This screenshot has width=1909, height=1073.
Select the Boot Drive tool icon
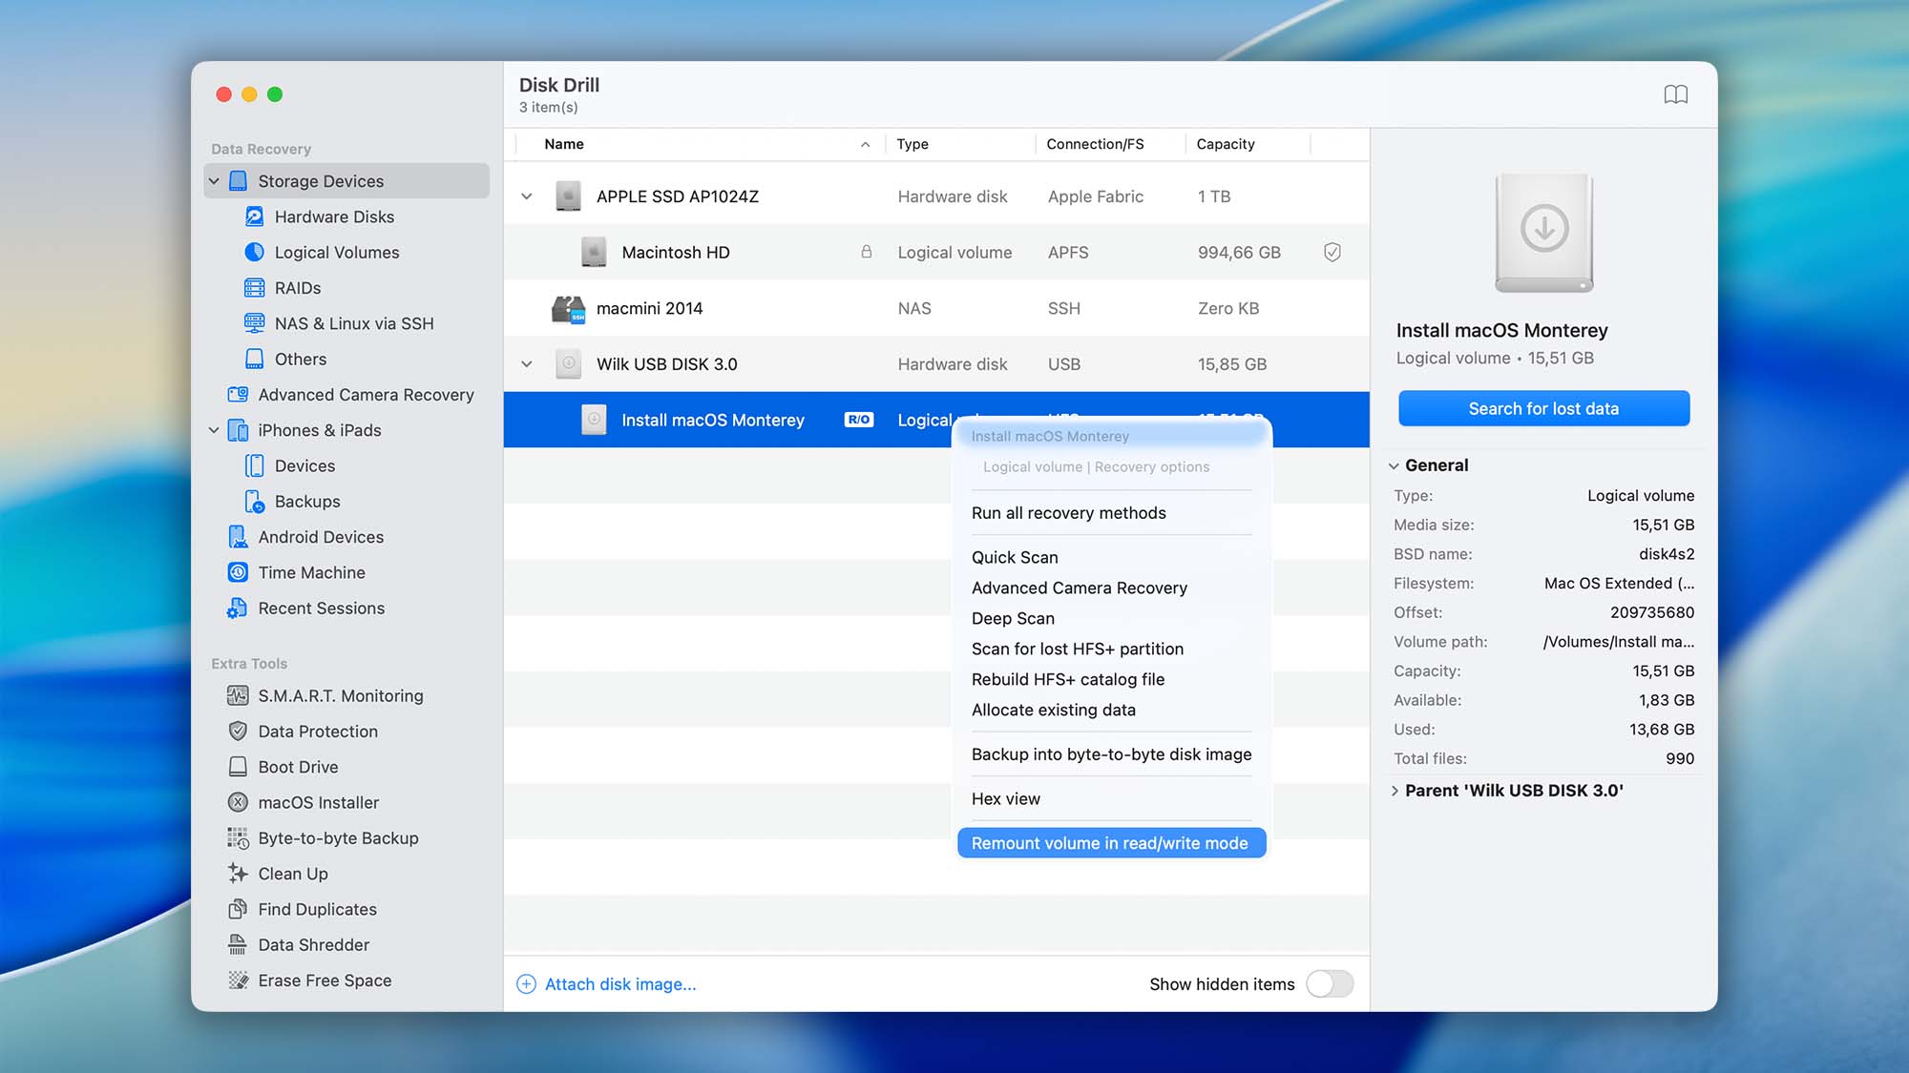[x=238, y=767]
